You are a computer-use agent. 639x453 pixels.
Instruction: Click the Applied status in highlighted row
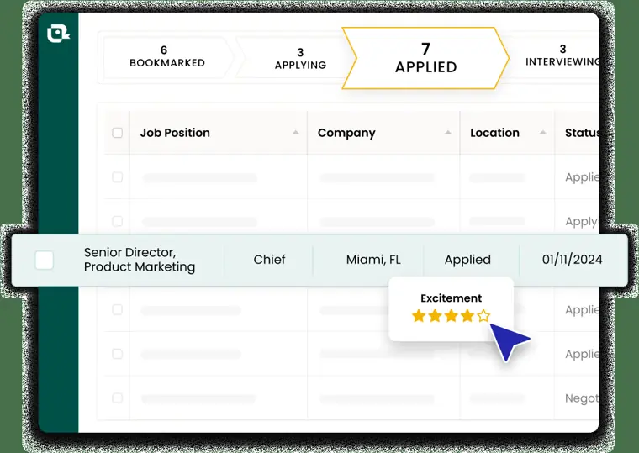tap(467, 260)
